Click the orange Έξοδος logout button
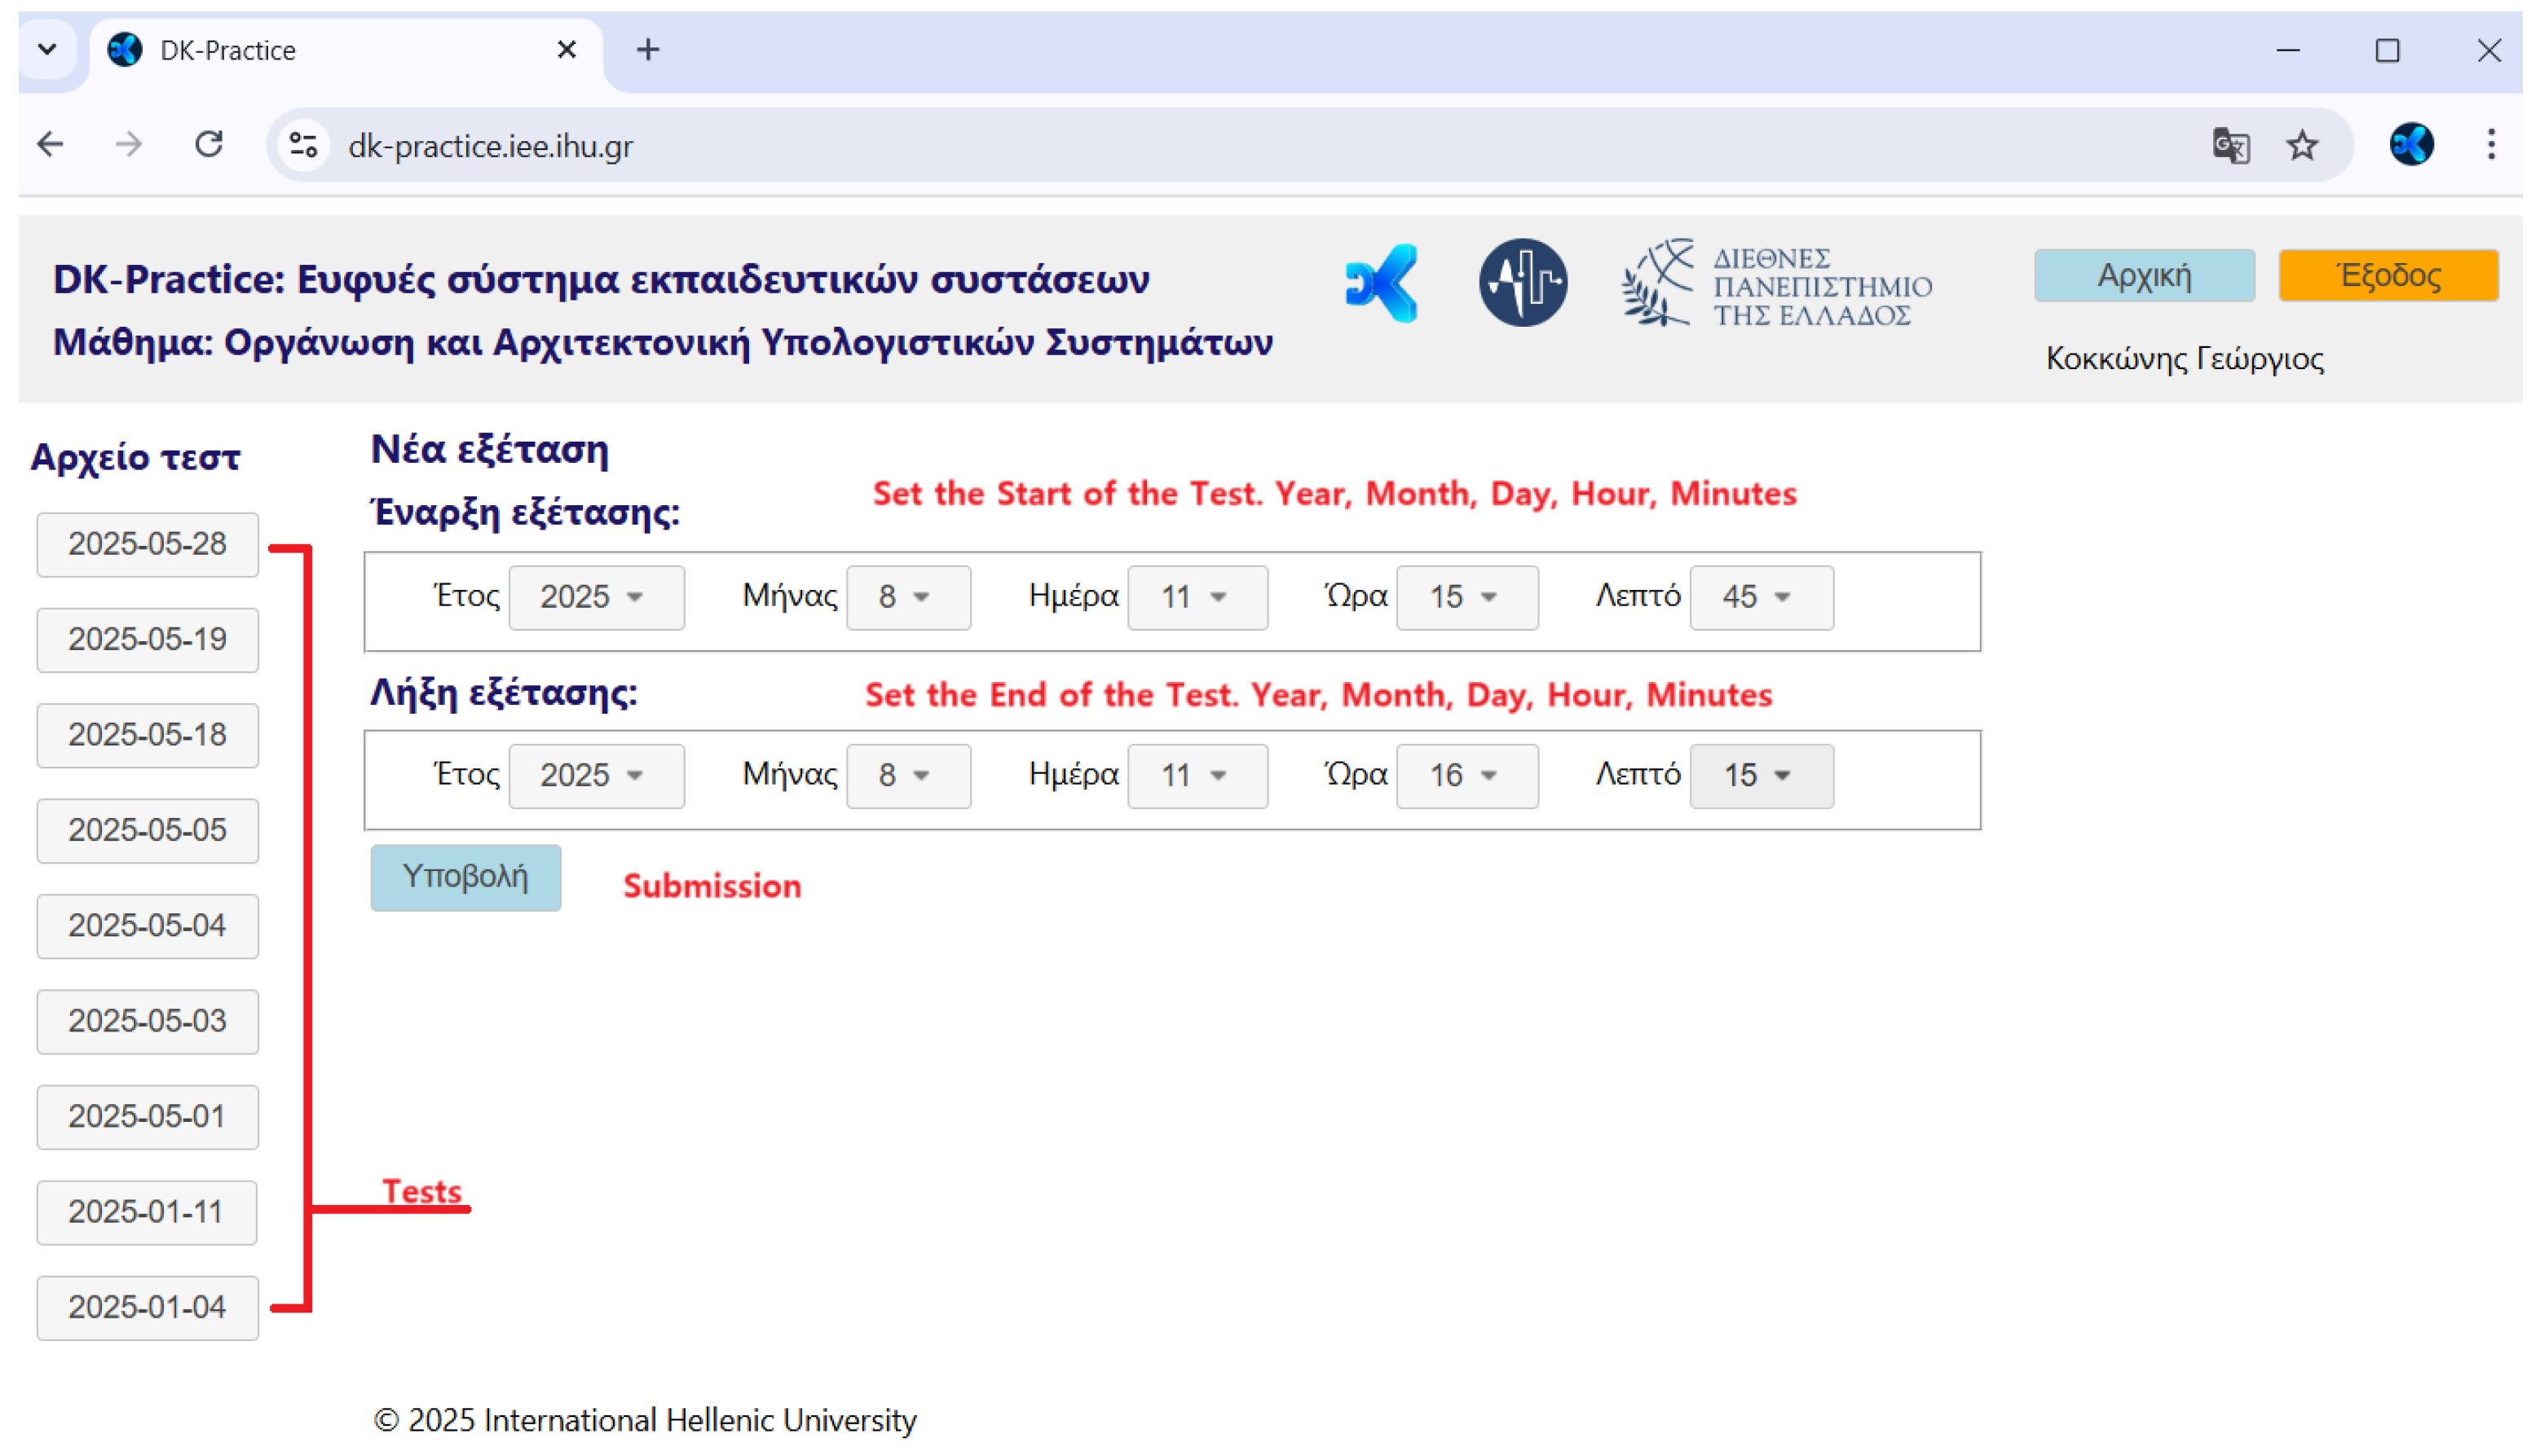The width and height of the screenshot is (2540, 1456). pyautogui.click(x=2386, y=275)
